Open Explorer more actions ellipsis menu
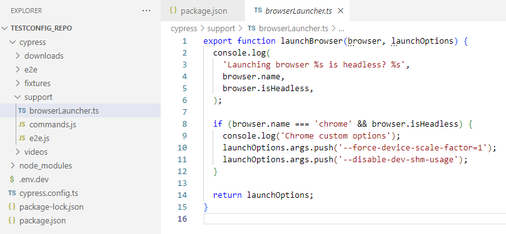The width and height of the screenshot is (506, 234). point(146,11)
